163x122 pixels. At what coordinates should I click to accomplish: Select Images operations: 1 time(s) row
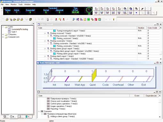tap(61, 106)
